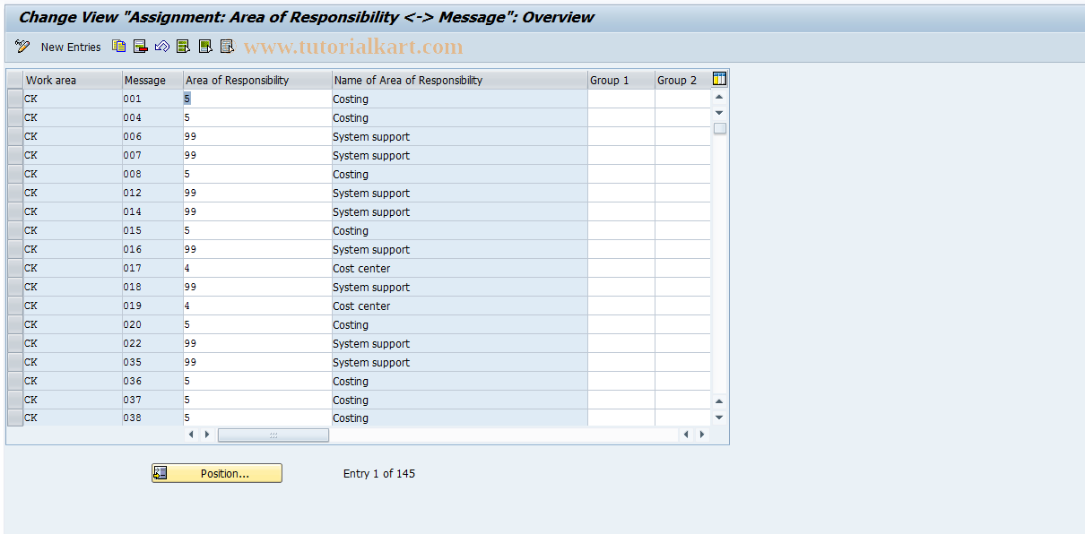Click message number 020 cell
The width and height of the screenshot is (1085, 534).
click(x=152, y=324)
